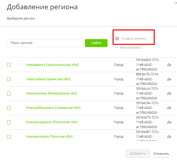The height and width of the screenshot is (161, 177).
Task: Click the Создать регион text label
Action: click(x=134, y=39)
